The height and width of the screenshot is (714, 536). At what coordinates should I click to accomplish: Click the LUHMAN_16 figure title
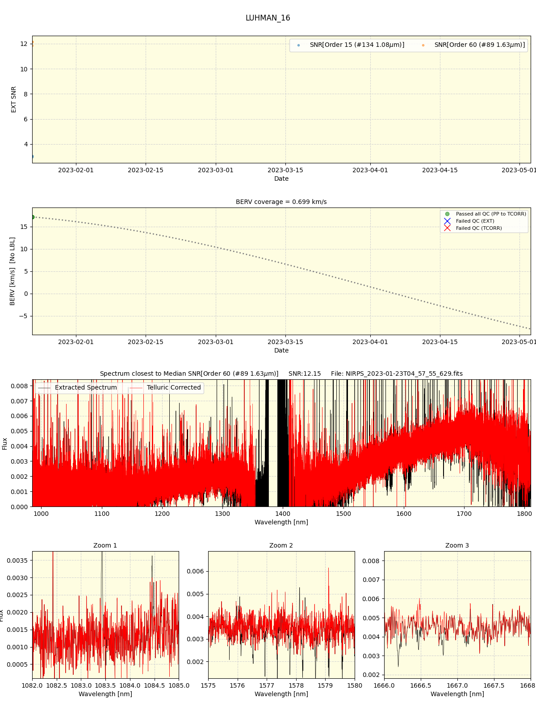[268, 18]
